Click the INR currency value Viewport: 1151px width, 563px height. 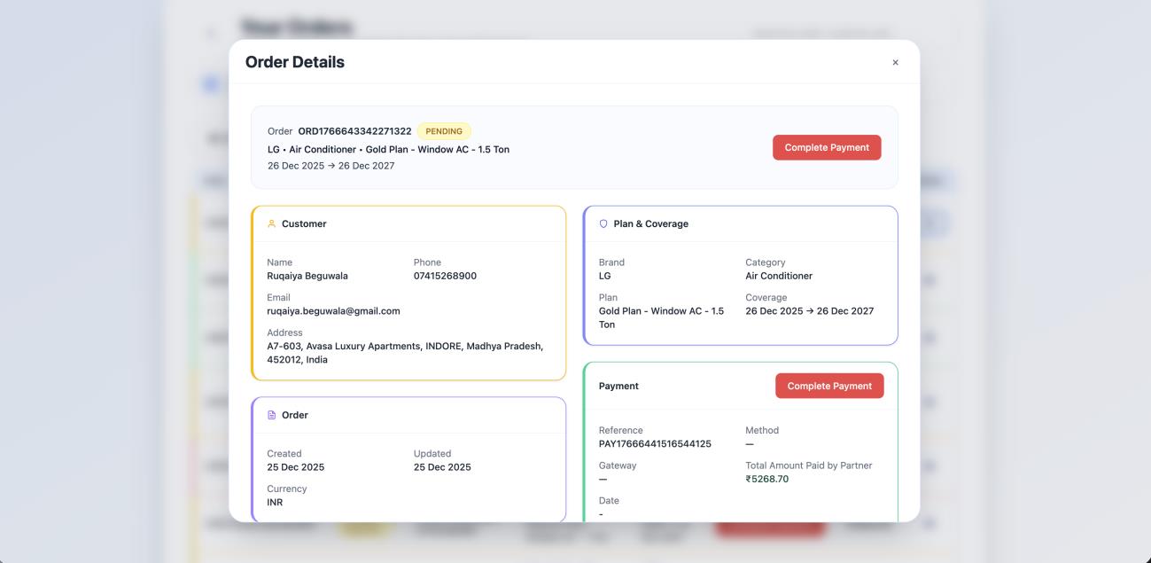(x=276, y=503)
